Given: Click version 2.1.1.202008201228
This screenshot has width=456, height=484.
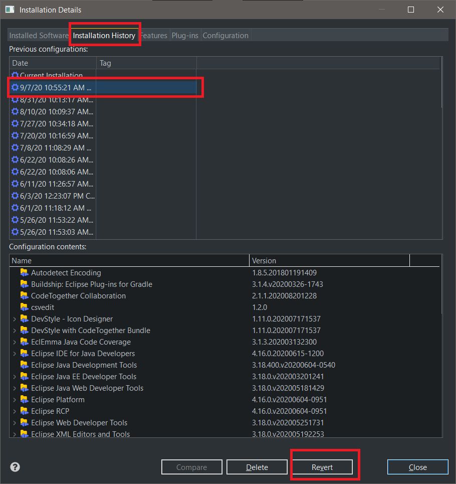Looking at the screenshot, I should click(x=284, y=296).
